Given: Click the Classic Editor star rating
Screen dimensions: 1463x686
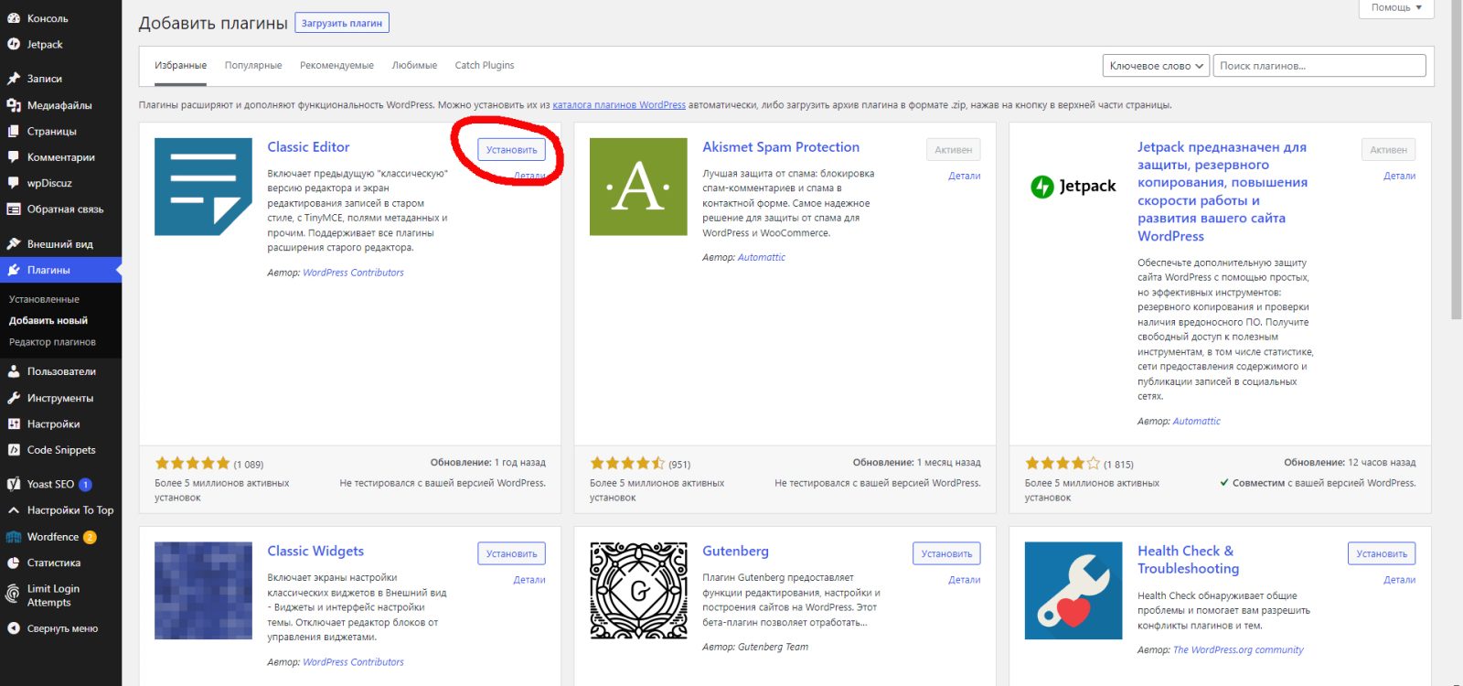Looking at the screenshot, I should pos(192,464).
